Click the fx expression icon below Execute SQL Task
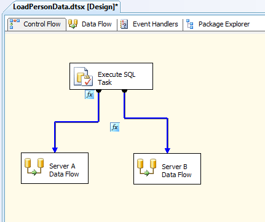Image resolution: width=265 pixels, height=222 pixels. pos(90,95)
